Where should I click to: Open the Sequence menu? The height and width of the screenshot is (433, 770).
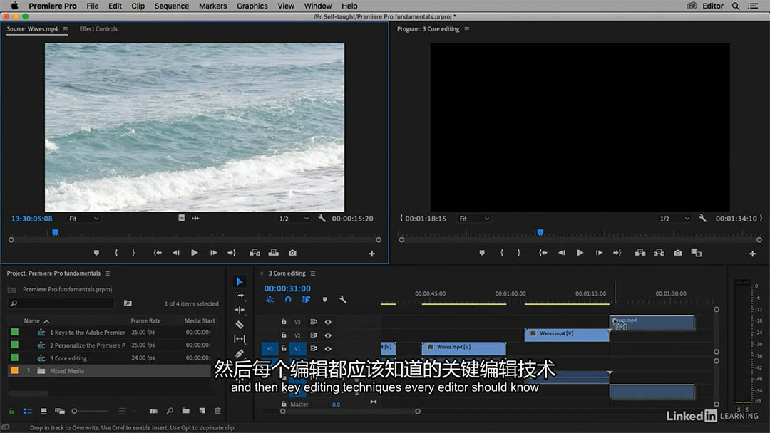[x=171, y=6]
